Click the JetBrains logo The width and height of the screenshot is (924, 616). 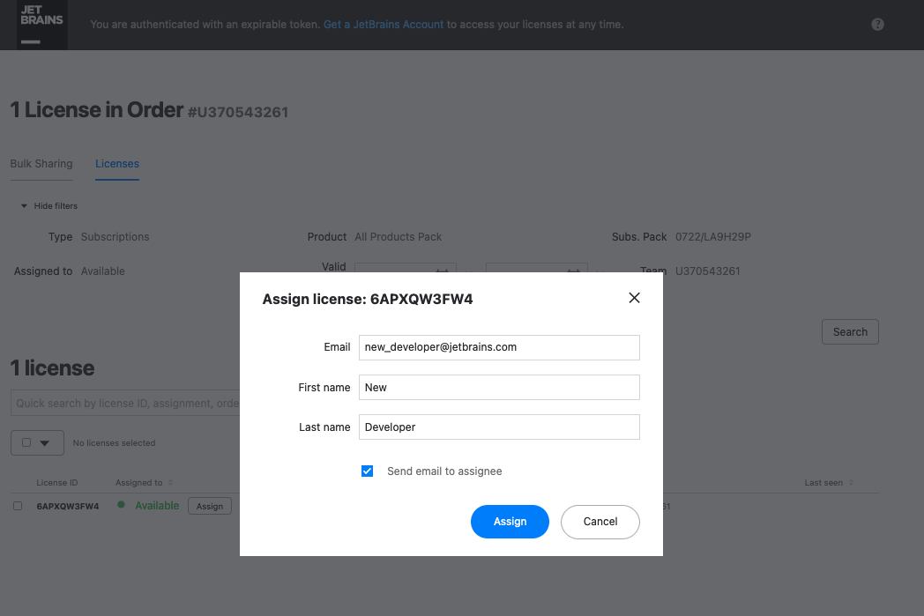tap(41, 24)
